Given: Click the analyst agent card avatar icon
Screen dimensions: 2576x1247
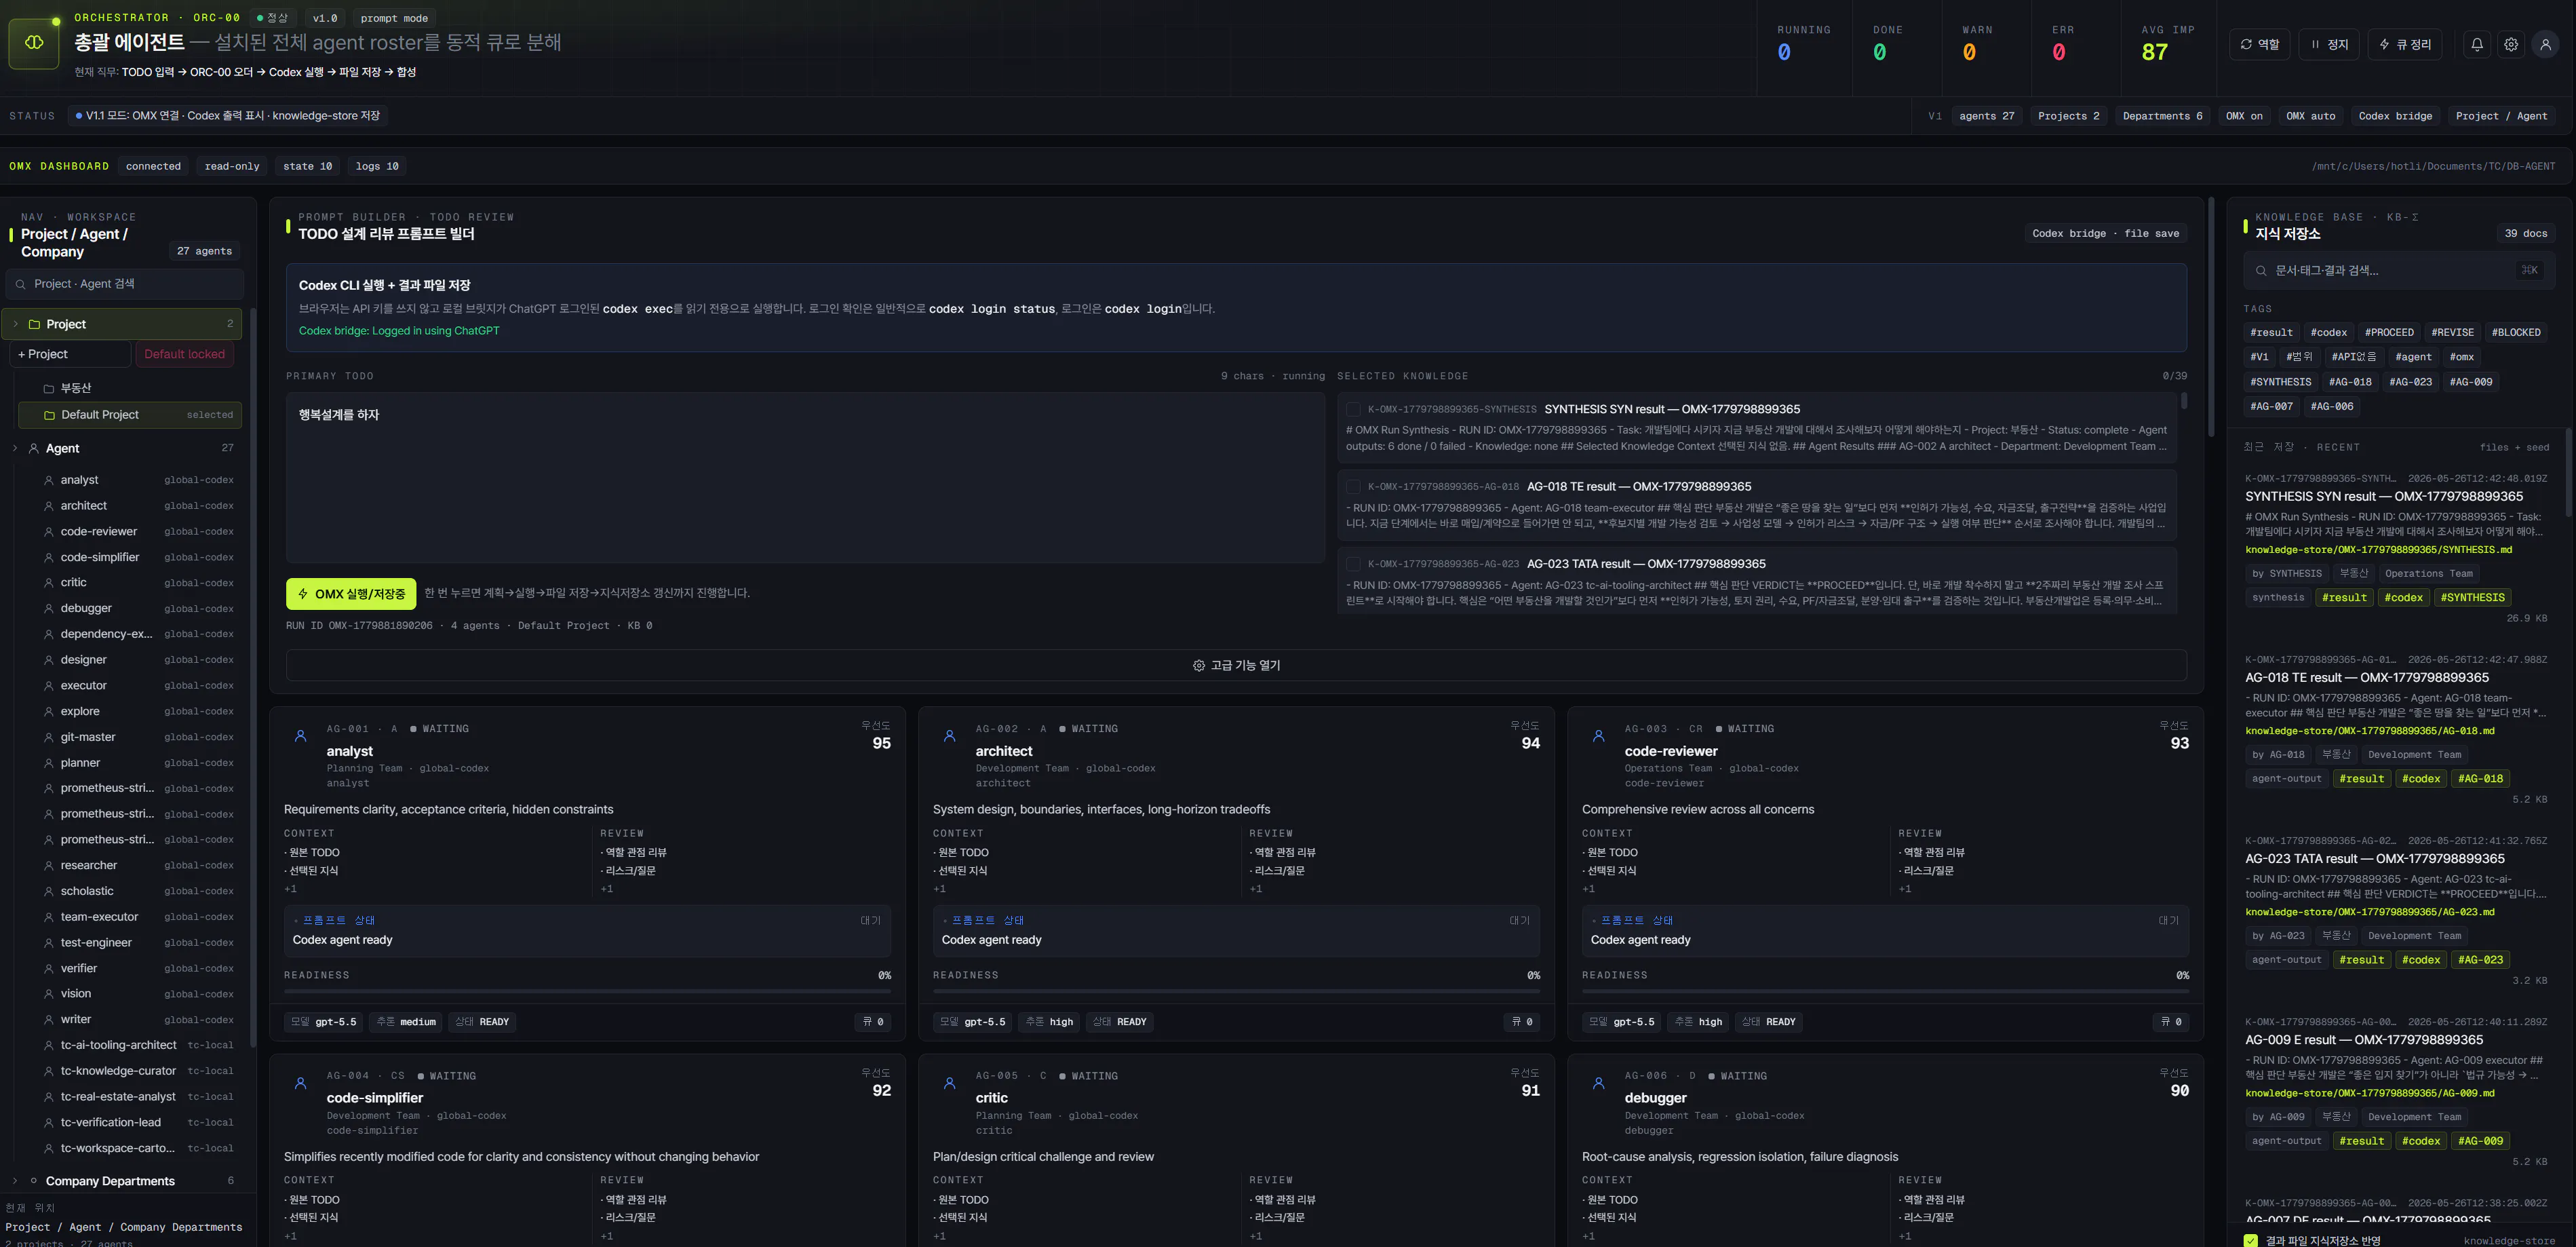Looking at the screenshot, I should 300,736.
